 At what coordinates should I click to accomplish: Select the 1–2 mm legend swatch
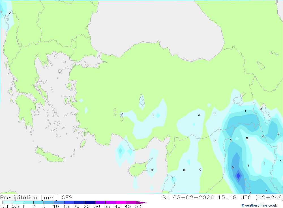[28, 202]
